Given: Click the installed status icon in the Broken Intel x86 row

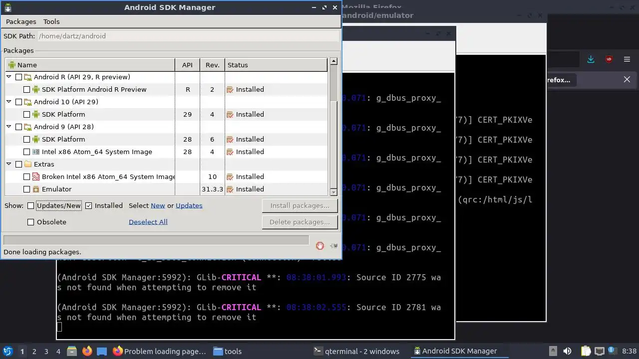Looking at the screenshot, I should click(230, 177).
